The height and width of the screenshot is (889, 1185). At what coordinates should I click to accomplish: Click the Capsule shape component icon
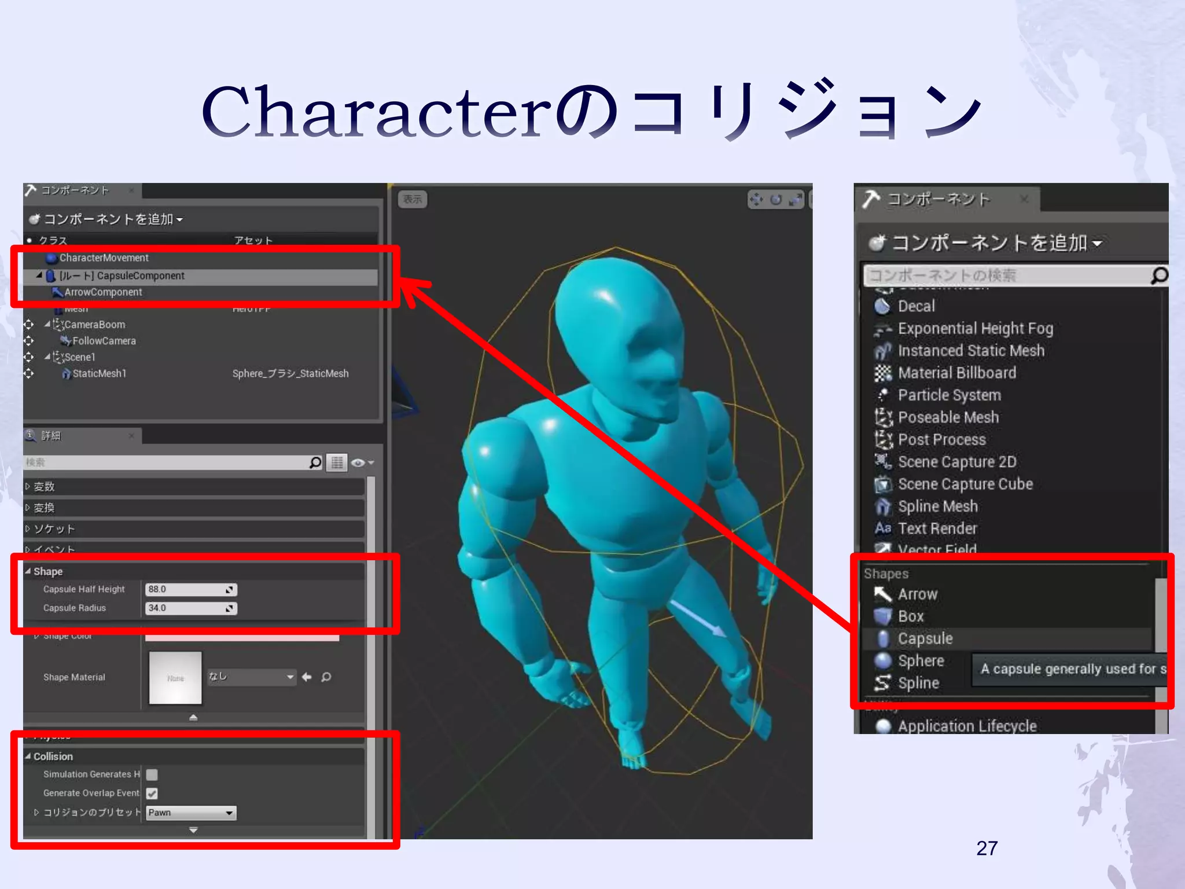click(883, 638)
